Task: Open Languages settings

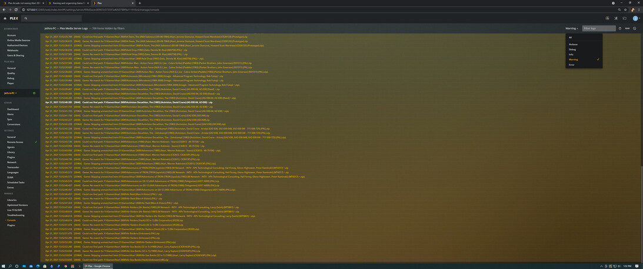Action: pyautogui.click(x=13, y=172)
